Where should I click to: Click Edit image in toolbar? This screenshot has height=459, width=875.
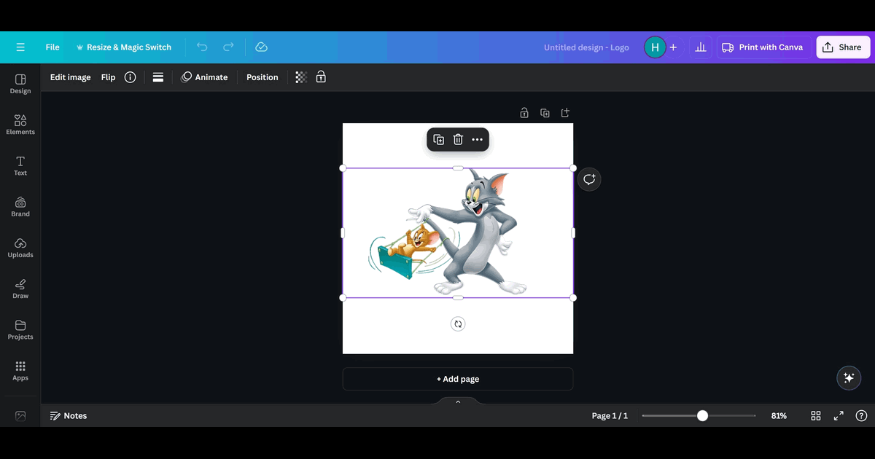(x=71, y=77)
